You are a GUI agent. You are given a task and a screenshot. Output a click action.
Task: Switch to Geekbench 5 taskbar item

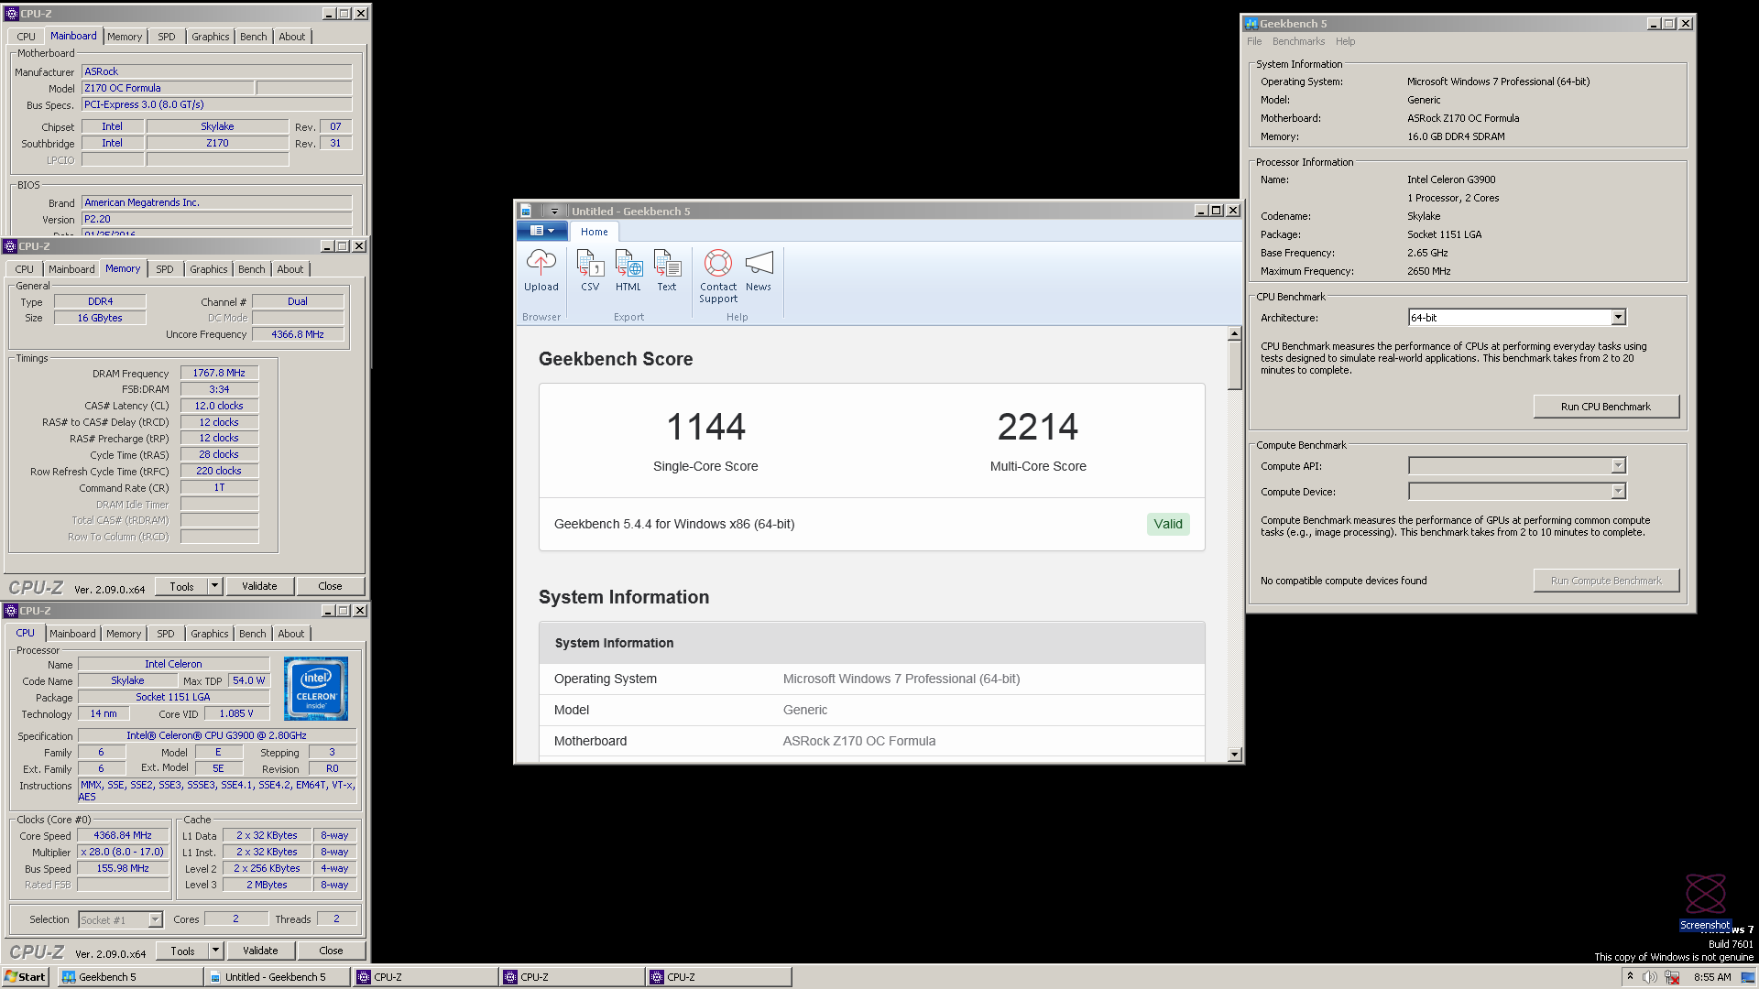pyautogui.click(x=130, y=977)
